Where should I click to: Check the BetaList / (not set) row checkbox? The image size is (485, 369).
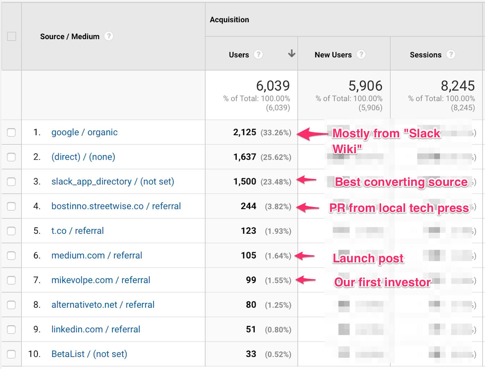pyautogui.click(x=11, y=354)
